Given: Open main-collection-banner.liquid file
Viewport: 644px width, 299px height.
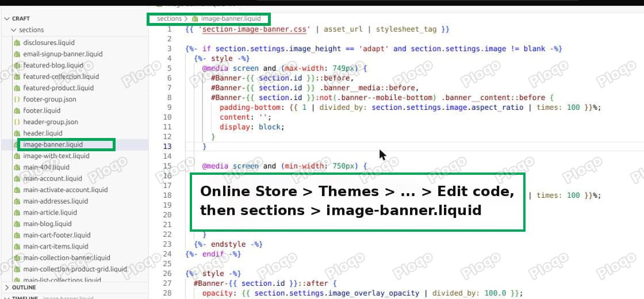Looking at the screenshot, I should [x=67, y=258].
